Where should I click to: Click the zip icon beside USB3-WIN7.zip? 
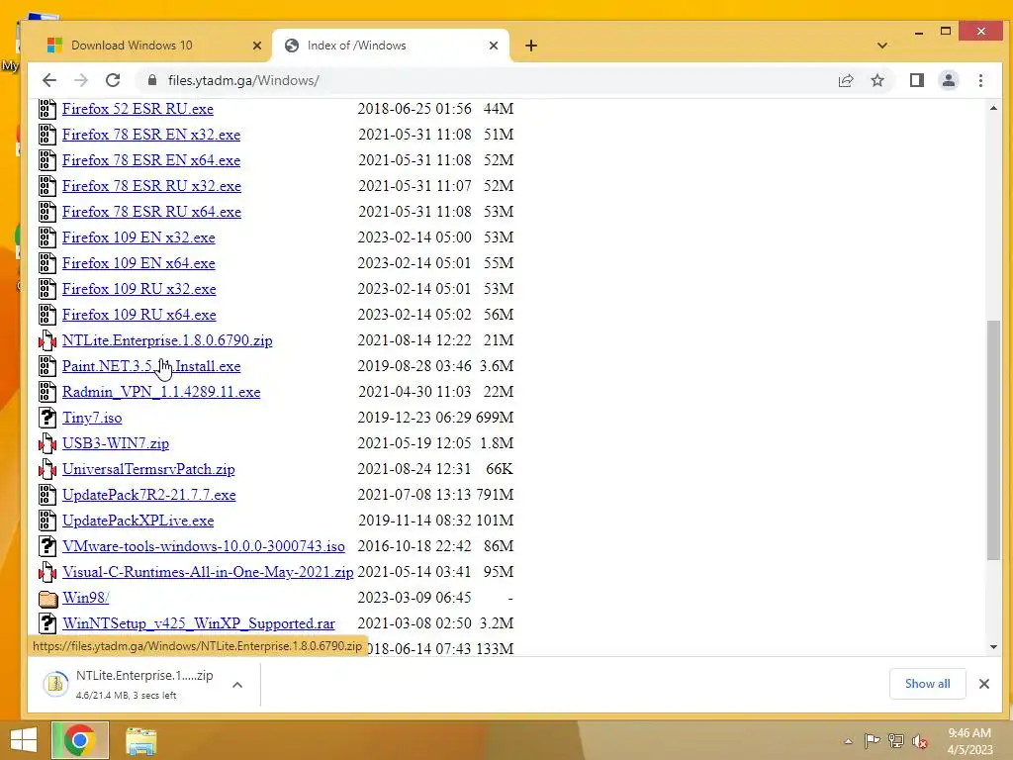[47, 443]
